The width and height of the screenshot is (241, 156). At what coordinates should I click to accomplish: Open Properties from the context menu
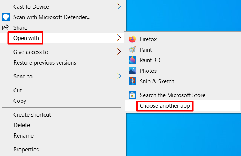pos(26,149)
